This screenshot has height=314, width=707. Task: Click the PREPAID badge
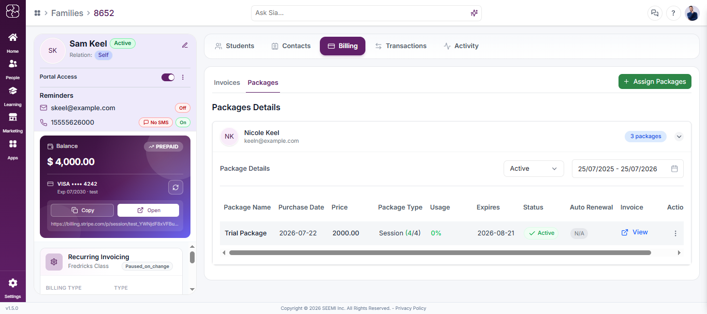(x=164, y=147)
